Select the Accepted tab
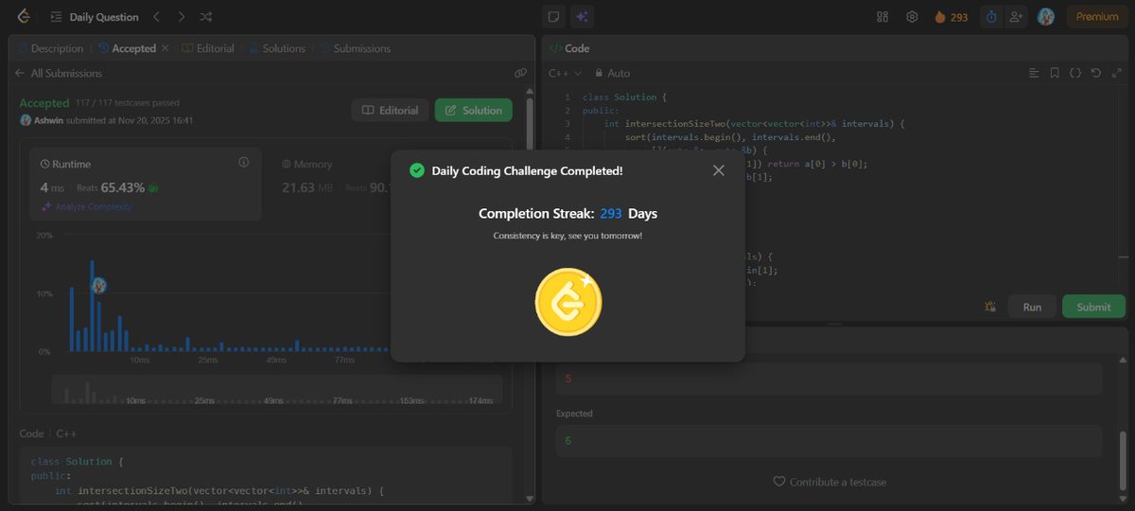Image resolution: width=1135 pixels, height=511 pixels. [x=127, y=48]
